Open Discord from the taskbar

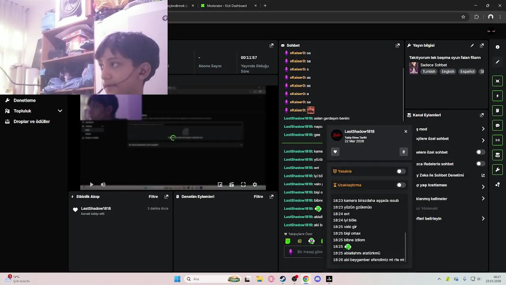click(317, 279)
